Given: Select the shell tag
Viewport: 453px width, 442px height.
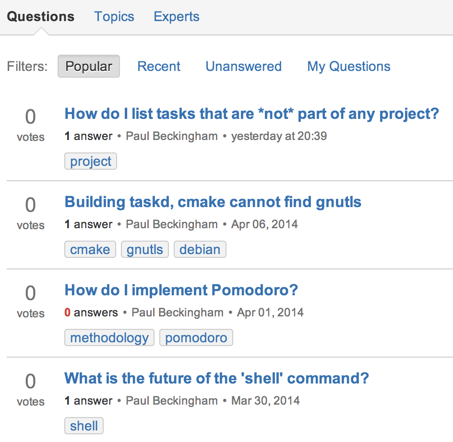Looking at the screenshot, I should [84, 426].
